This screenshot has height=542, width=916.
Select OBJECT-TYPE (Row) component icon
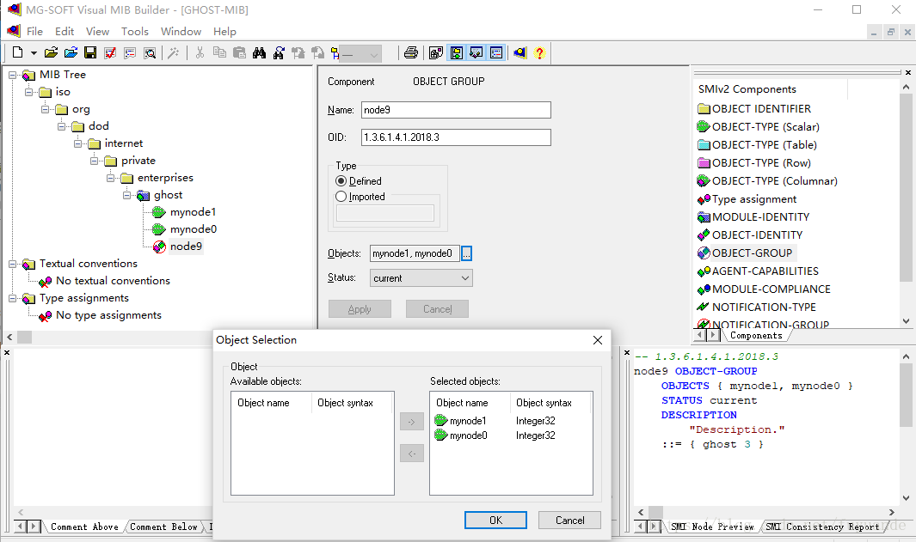(704, 163)
